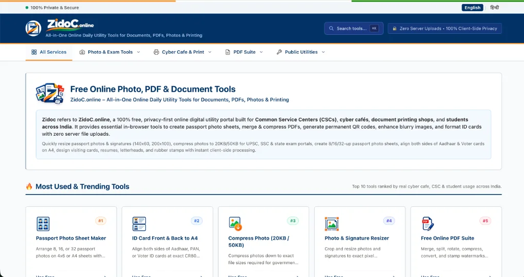Click the Photo & Signature Resizer card icon
524x277 pixels.
click(x=332, y=224)
